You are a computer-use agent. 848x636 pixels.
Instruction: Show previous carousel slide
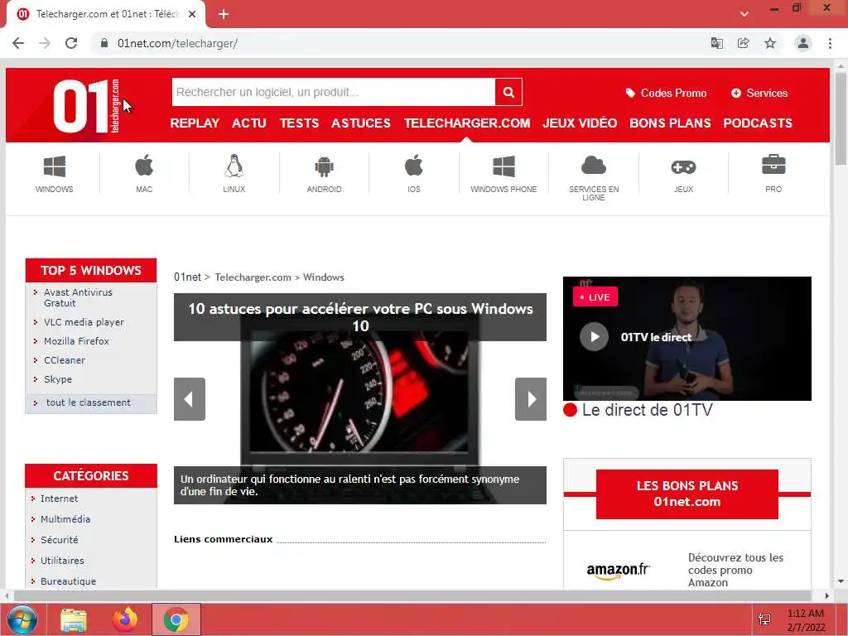click(x=190, y=399)
